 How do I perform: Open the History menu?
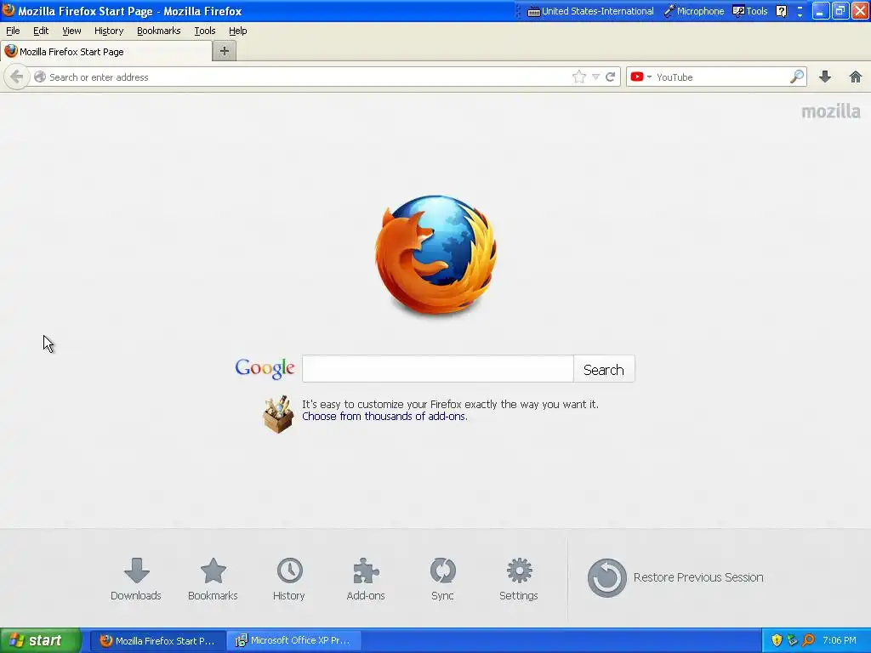point(108,31)
